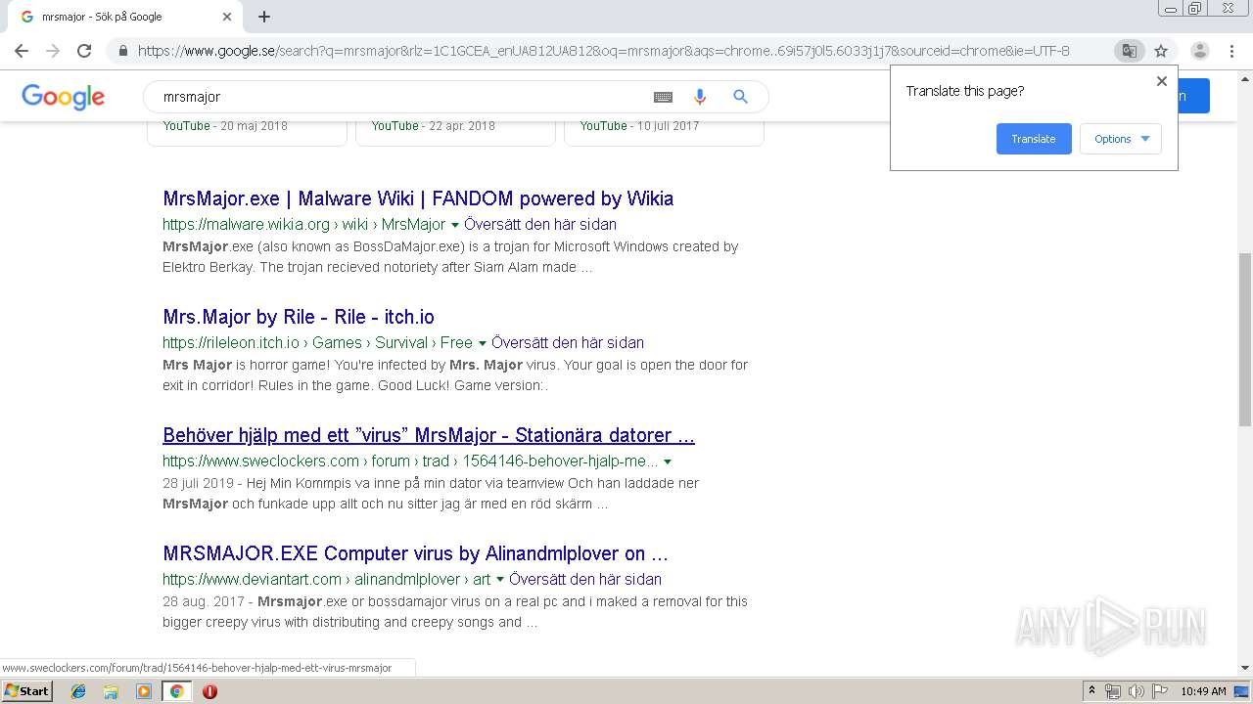Screen dimensions: 1253x704
Task: Click the volume speaker tray icon
Action: [1136, 691]
